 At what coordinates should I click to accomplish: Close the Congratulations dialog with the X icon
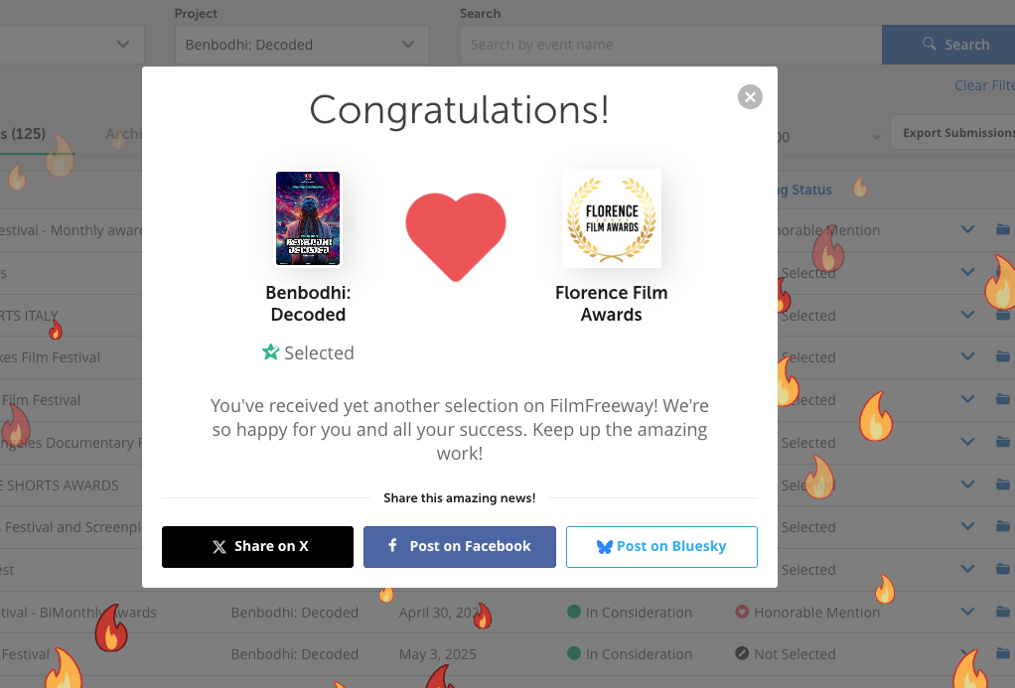[x=750, y=96]
